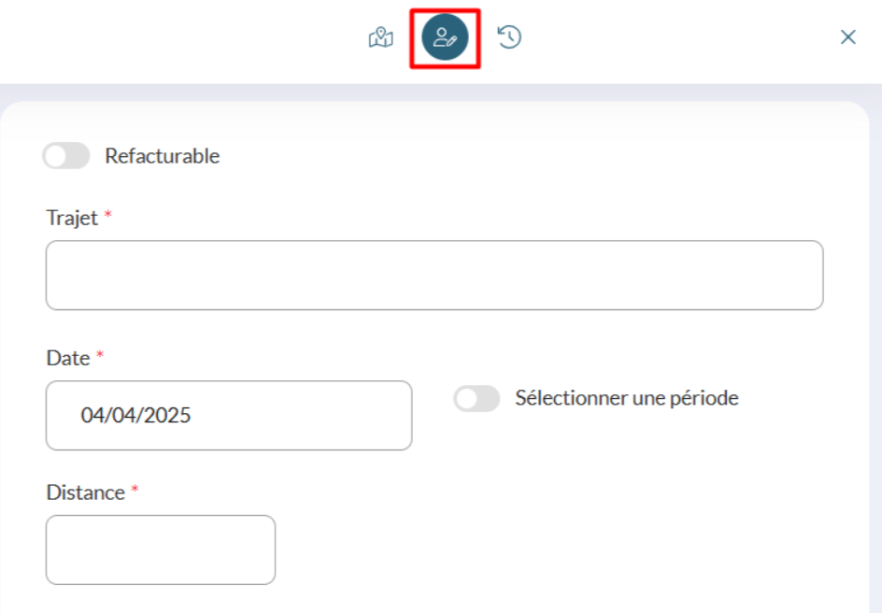Click the Sélectionner une période label
The width and height of the screenshot is (882, 613).
[627, 398]
